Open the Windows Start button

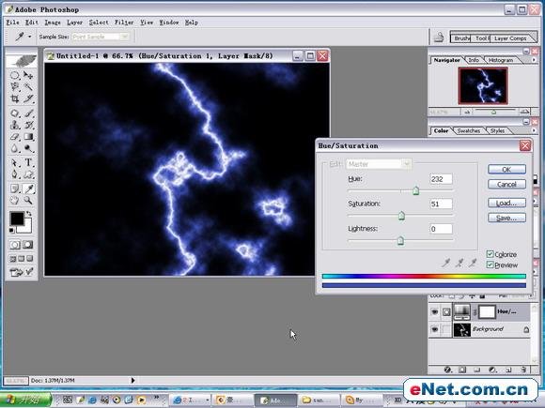25,400
